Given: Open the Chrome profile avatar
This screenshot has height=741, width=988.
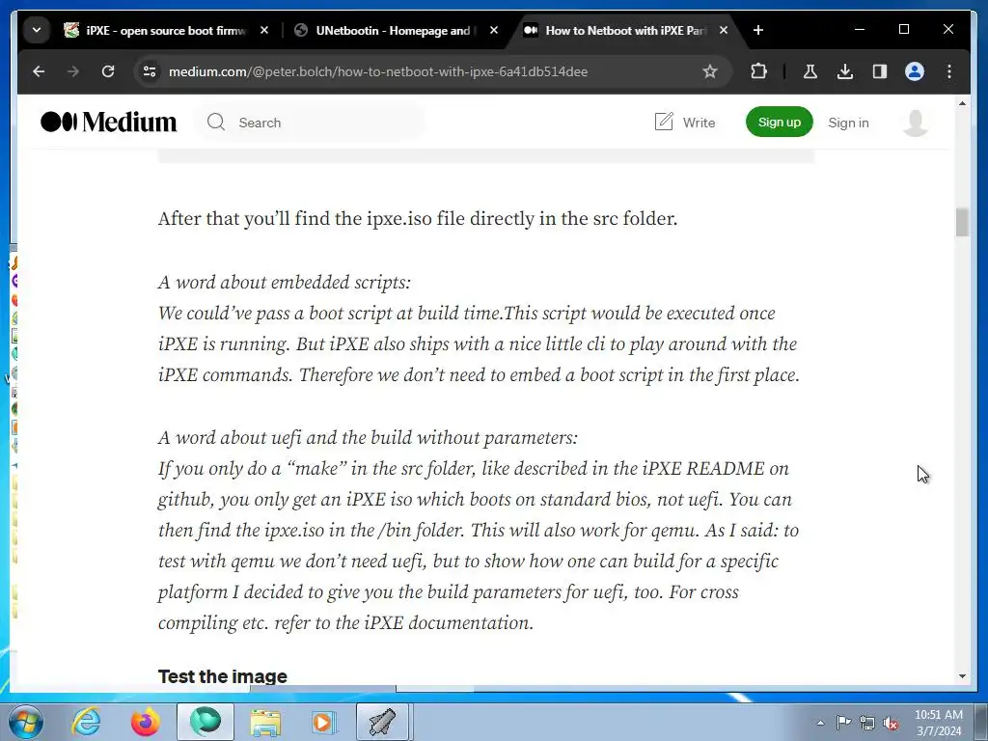Looking at the screenshot, I should [915, 71].
